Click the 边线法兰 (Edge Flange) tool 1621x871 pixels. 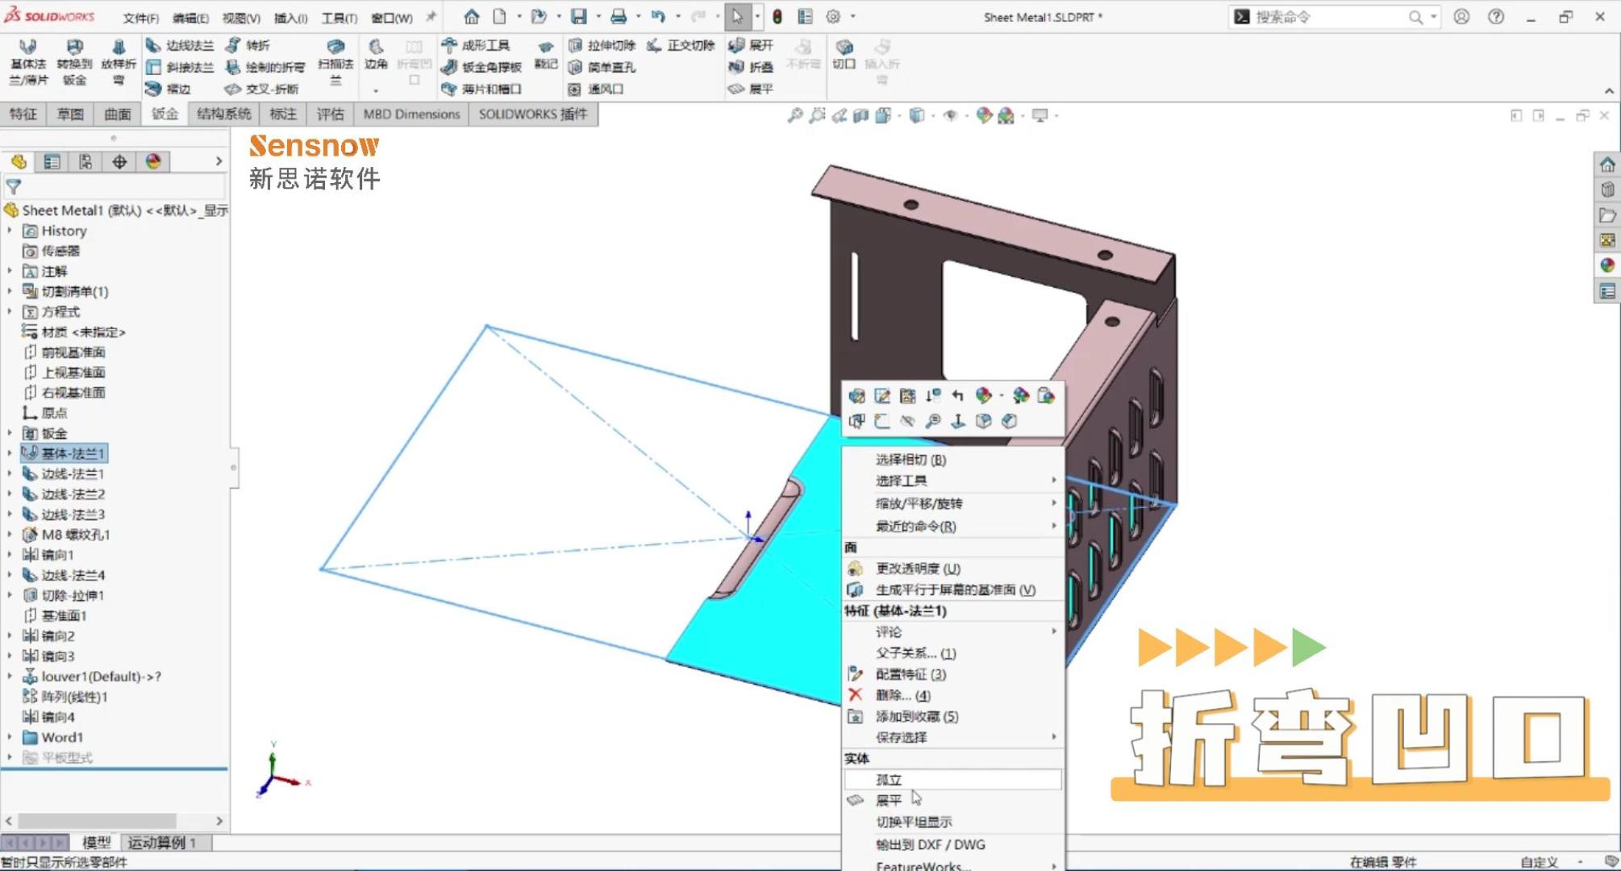181,45
